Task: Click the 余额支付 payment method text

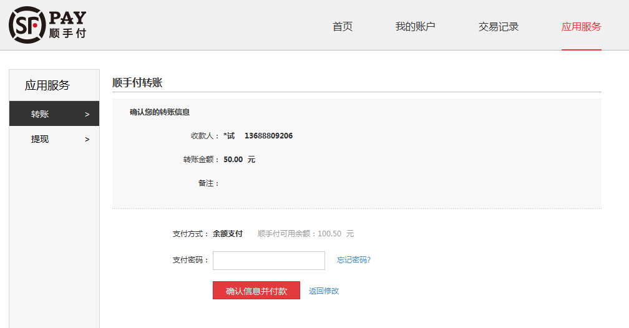Action: pyautogui.click(x=227, y=234)
